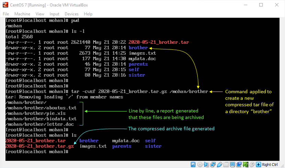Screen dimensions: 285x168
Task: Close the CentOS 7 VirtualBox window
Action: pos(277,5)
